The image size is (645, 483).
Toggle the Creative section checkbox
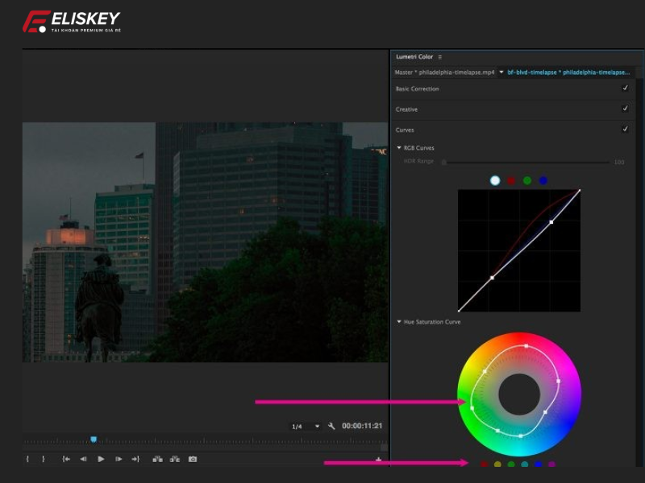(x=625, y=109)
